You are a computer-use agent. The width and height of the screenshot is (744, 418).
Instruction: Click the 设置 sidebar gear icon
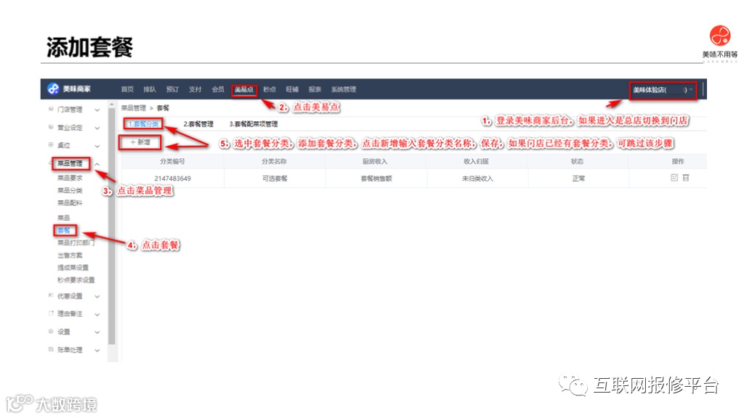(51, 331)
